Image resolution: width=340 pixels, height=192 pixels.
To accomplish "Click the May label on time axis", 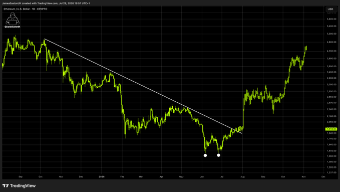I will tap(181, 177).
